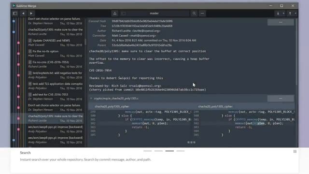The height and width of the screenshot is (174, 309).
Task: Maximize the Sublime Merge window
Action: tap(281, 6)
